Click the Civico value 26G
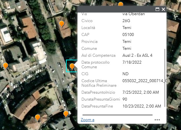 point(126,21)
